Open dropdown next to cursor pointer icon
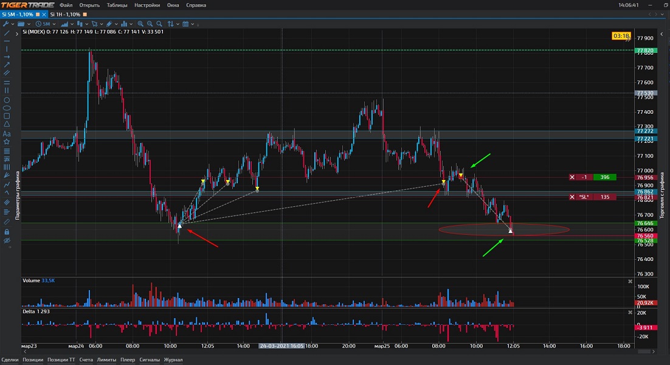670x365 pixels. 102,24
